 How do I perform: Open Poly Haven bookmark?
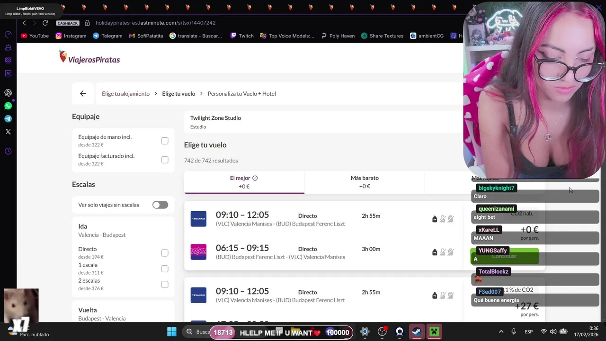click(338, 36)
